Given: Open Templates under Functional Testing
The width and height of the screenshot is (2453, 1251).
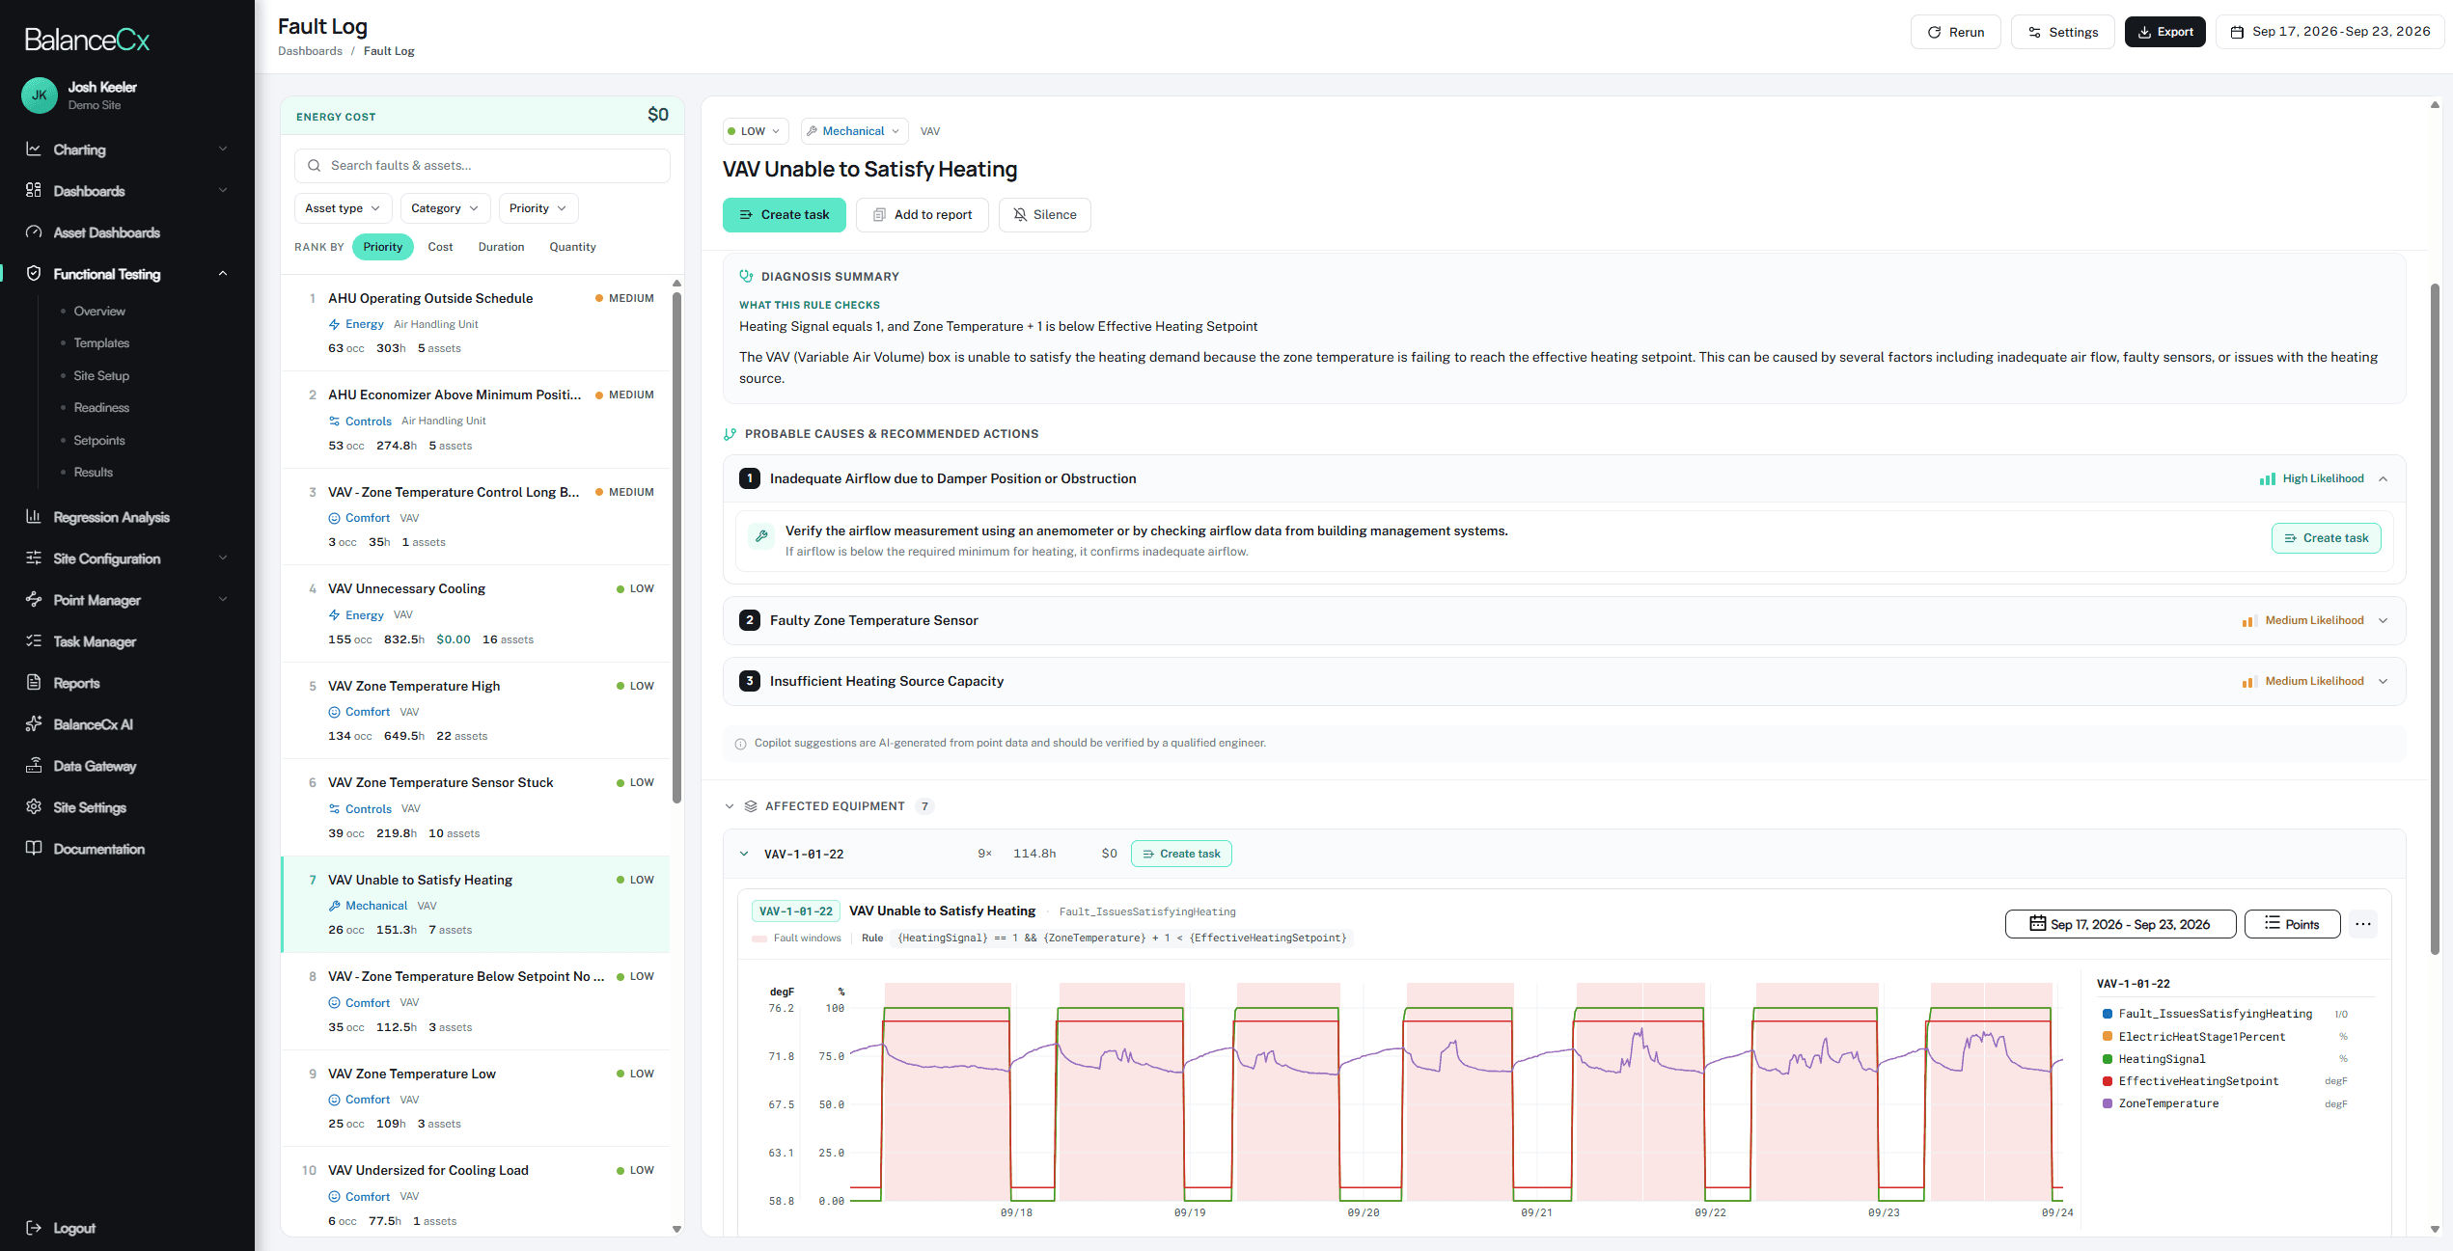Looking at the screenshot, I should (101, 342).
